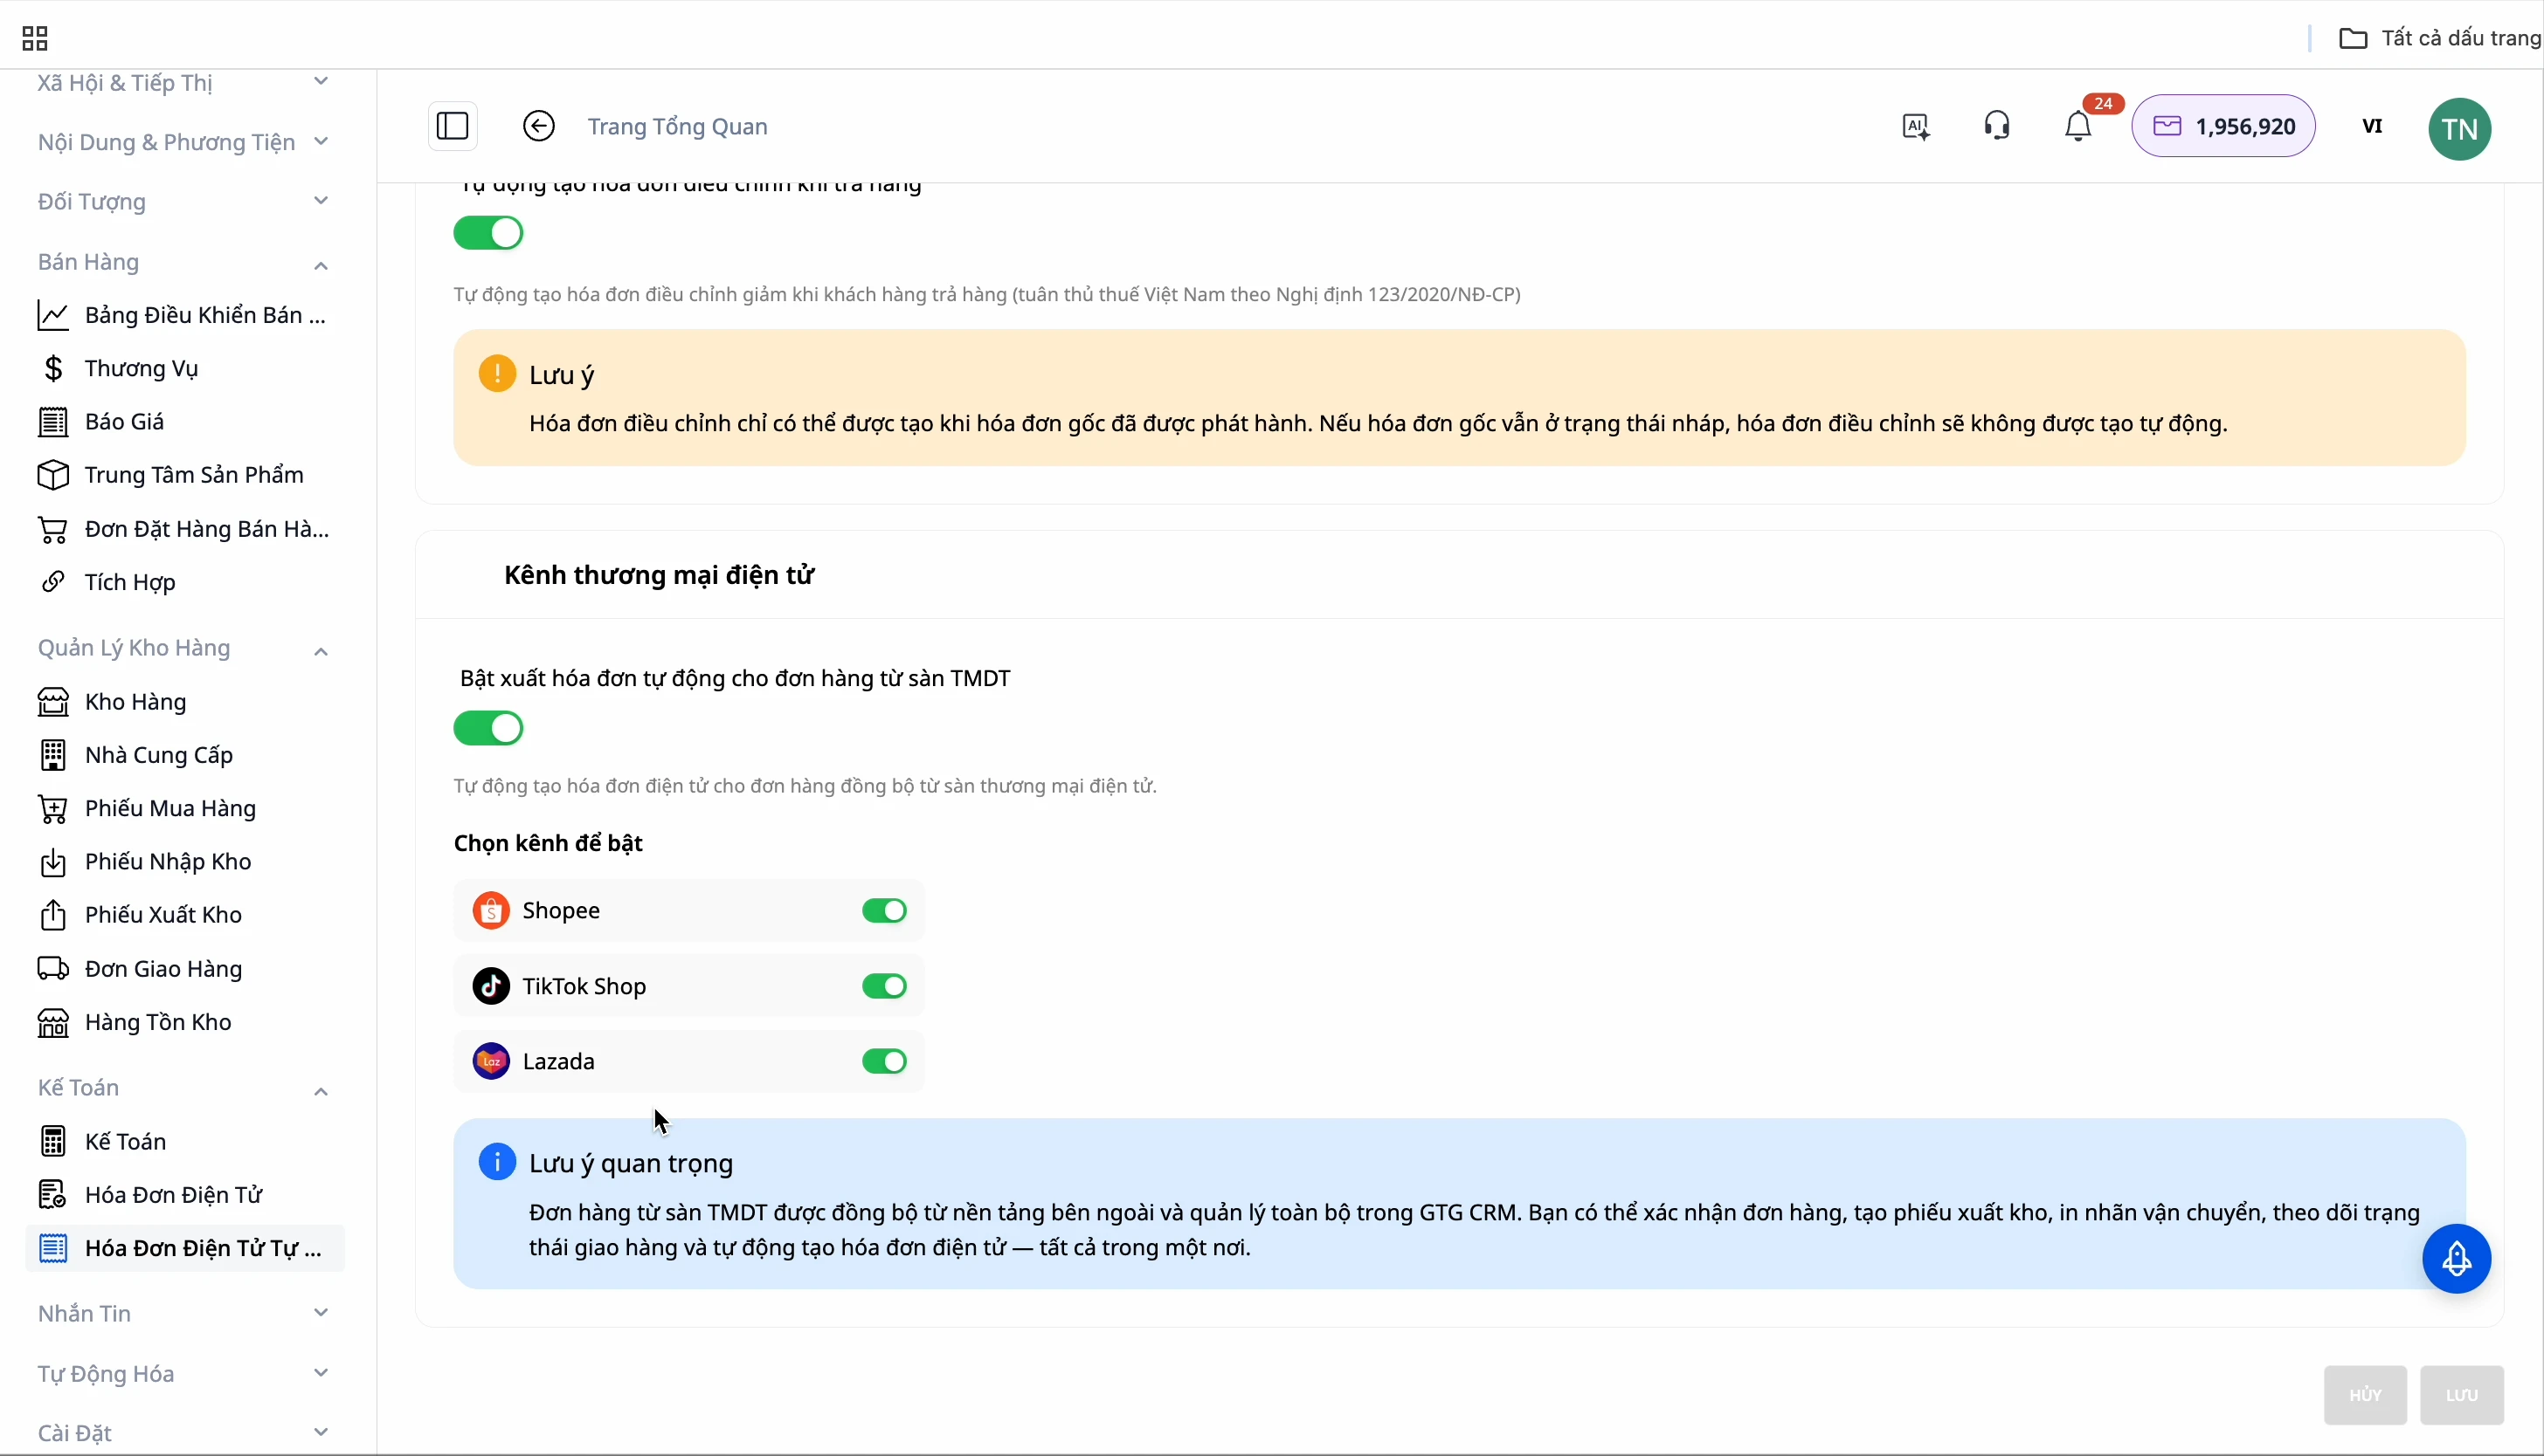The image size is (2544, 1456).
Task: Open the notifications bell
Action: click(x=2078, y=127)
